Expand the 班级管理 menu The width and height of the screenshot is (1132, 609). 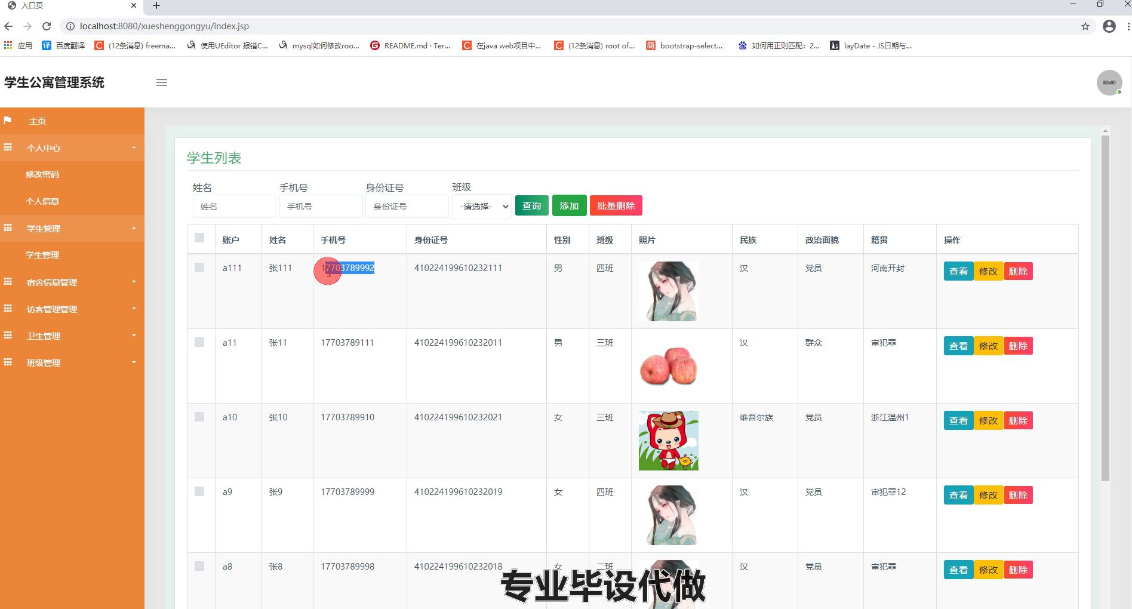72,362
